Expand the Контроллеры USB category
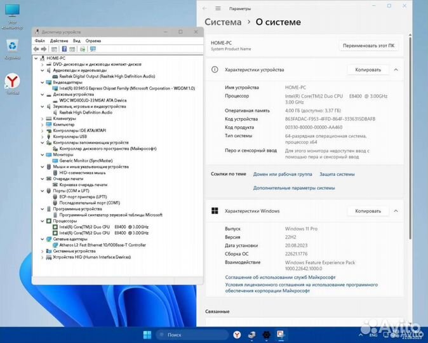The image size is (428, 343). 42,137
